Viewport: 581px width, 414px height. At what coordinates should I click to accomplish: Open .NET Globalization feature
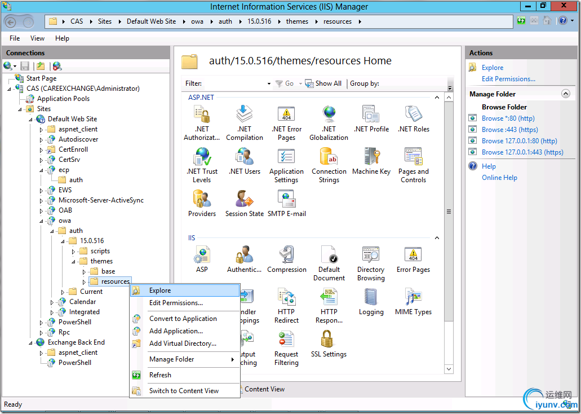(x=329, y=123)
